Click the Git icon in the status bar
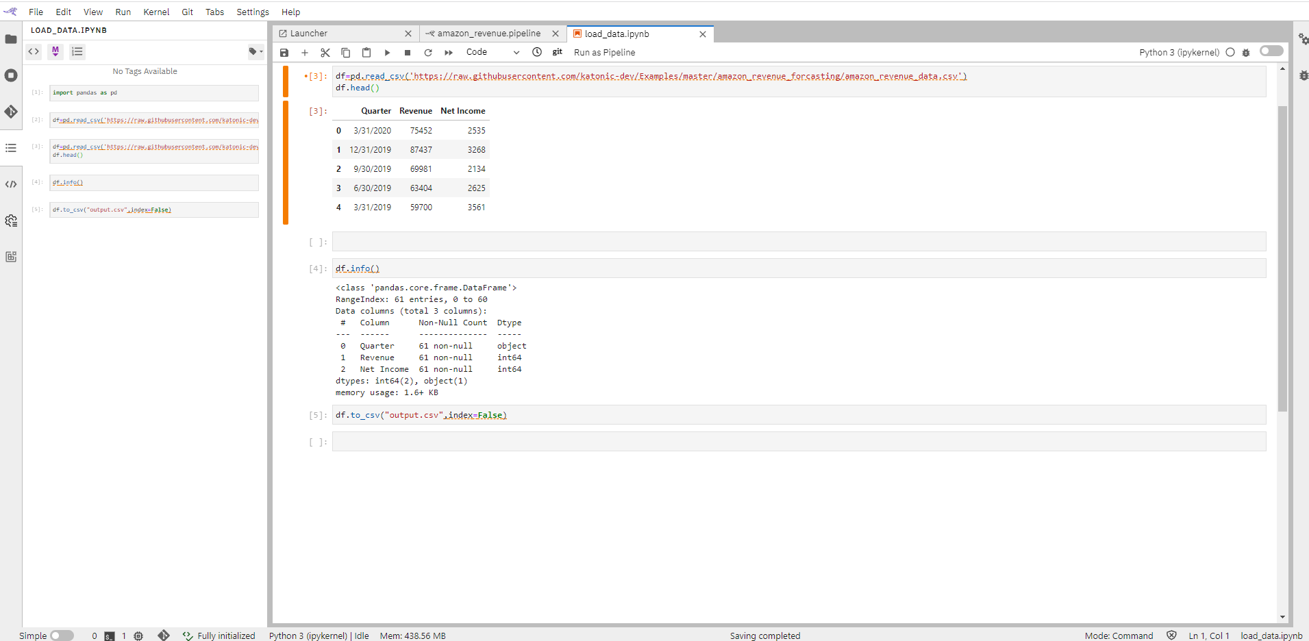Screen dimensions: 1309x641 164,636
